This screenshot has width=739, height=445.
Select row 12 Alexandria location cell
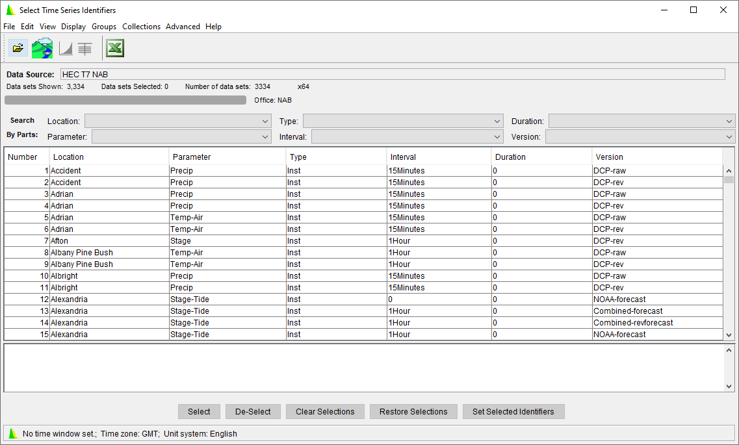[x=109, y=299]
